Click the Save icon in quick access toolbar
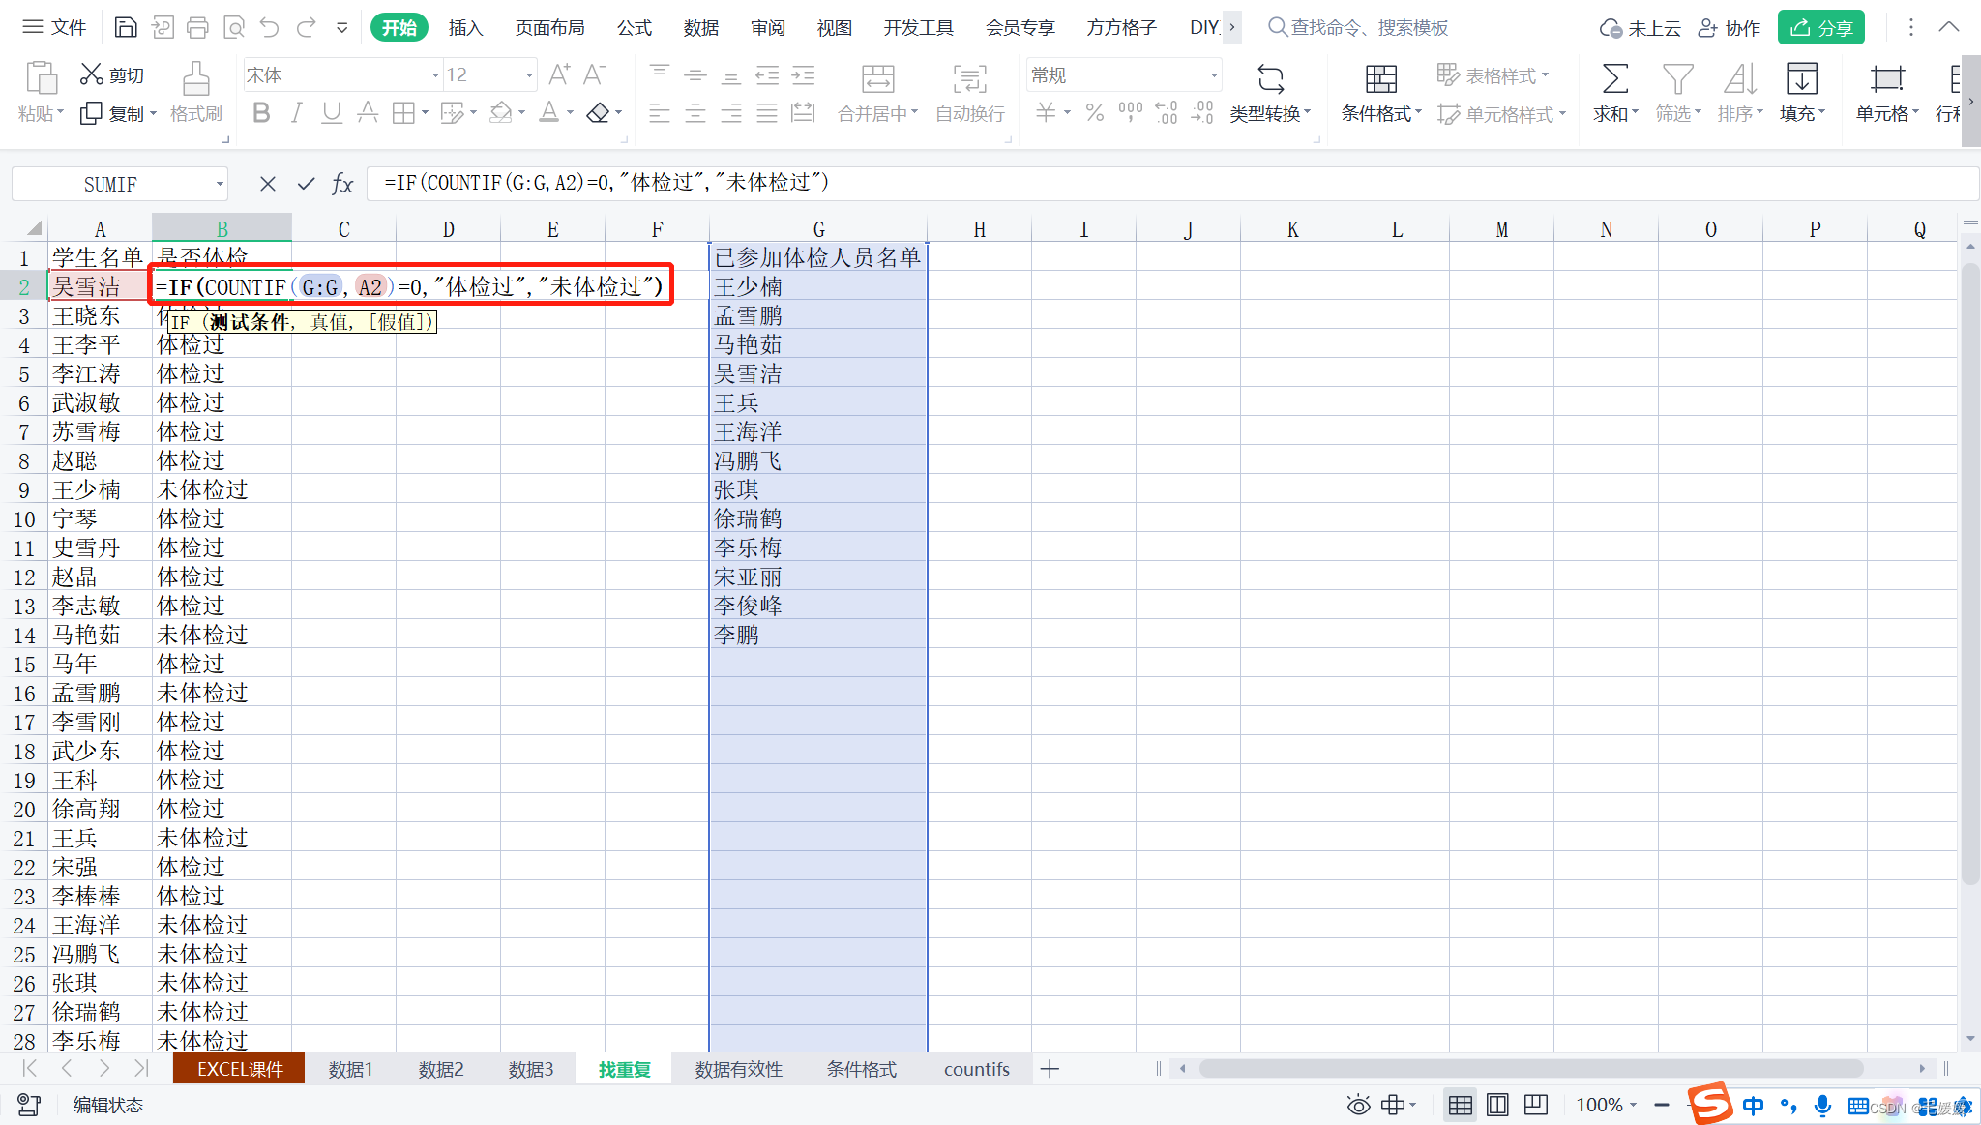Screen dimensions: 1981x1125 (126, 27)
